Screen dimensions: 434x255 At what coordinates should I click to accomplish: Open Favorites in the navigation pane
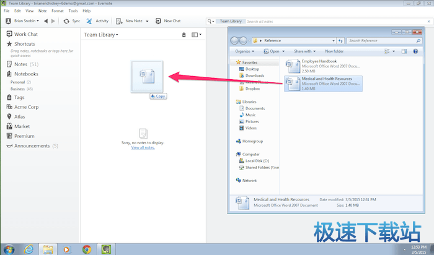(247, 63)
